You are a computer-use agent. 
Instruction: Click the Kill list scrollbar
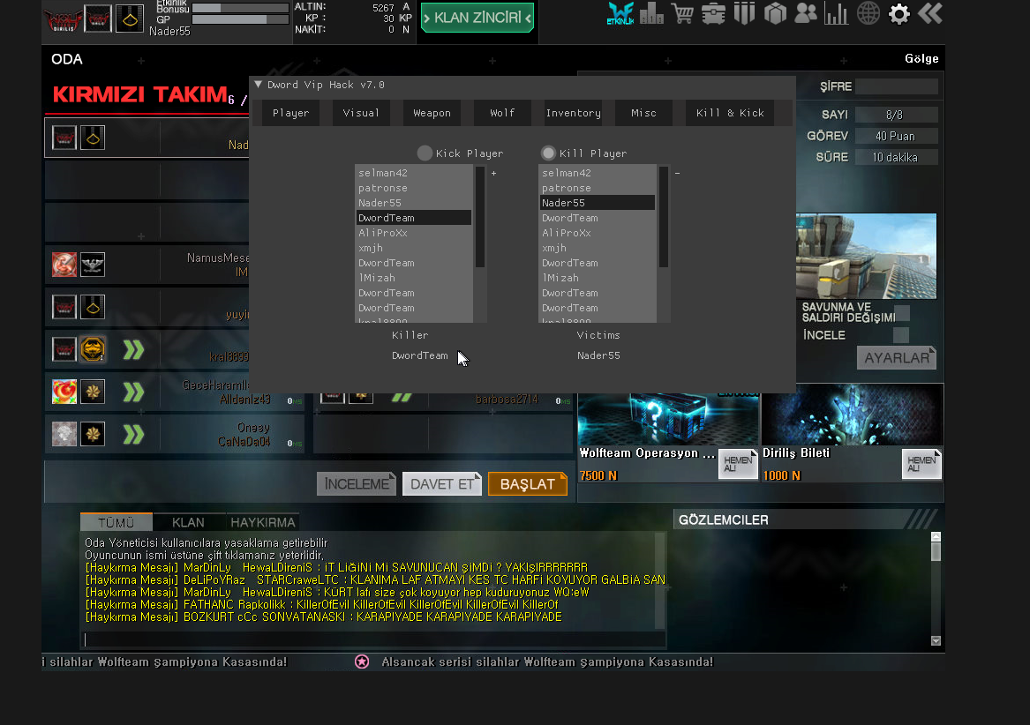click(664, 217)
